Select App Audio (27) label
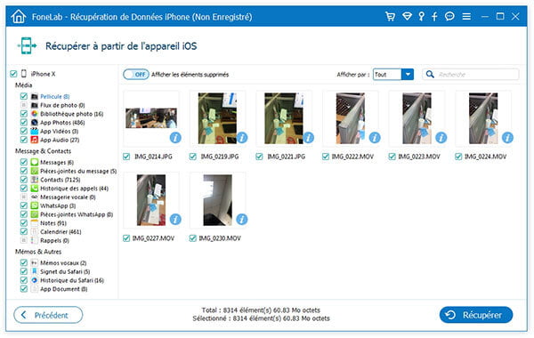This screenshot has height=338, width=534. pyautogui.click(x=60, y=140)
